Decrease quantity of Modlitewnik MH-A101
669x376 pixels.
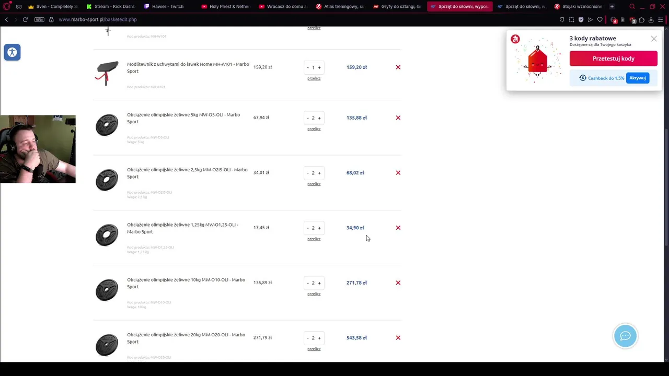[308, 67]
